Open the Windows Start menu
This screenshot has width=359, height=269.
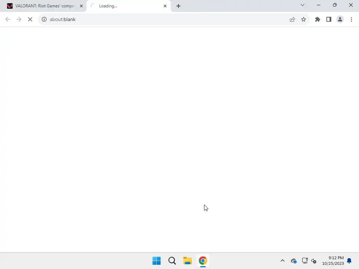click(157, 261)
